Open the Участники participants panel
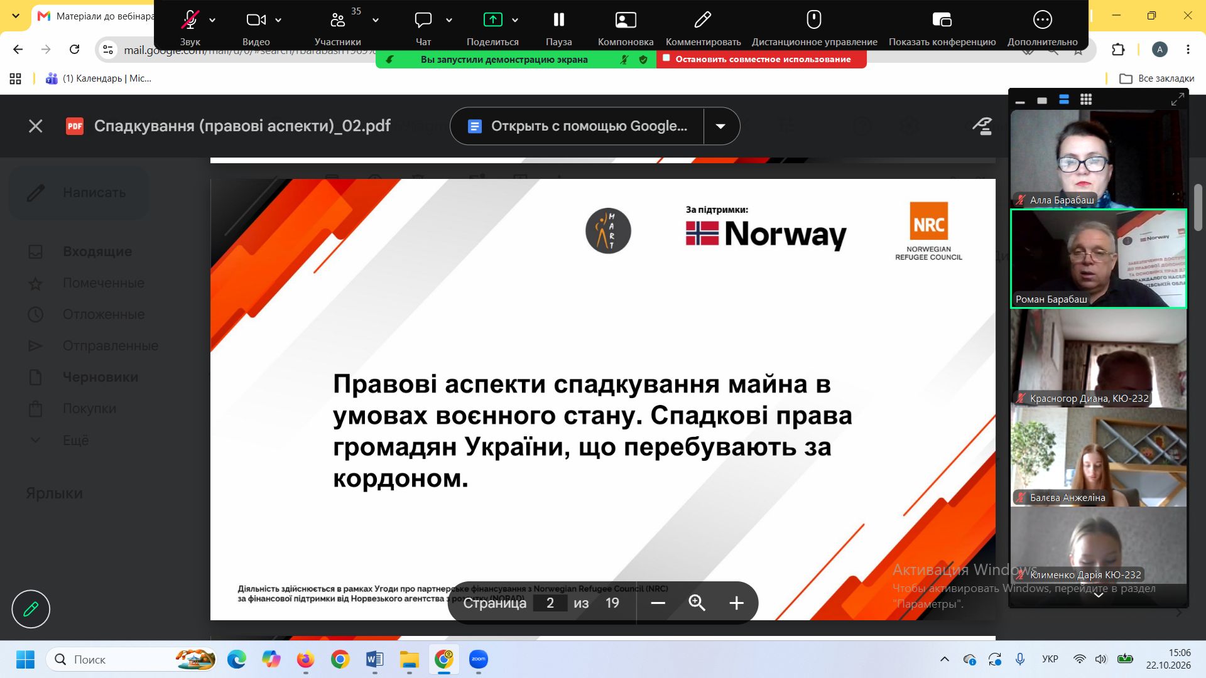Viewport: 1206px width, 678px height. 338,27
